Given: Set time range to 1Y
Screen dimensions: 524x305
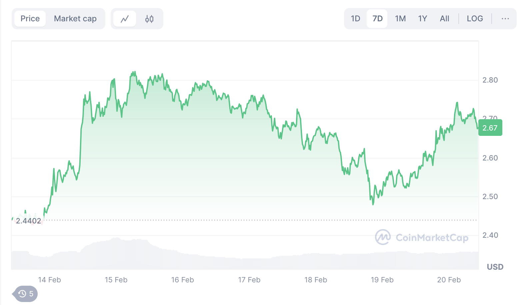Looking at the screenshot, I should [423, 19].
